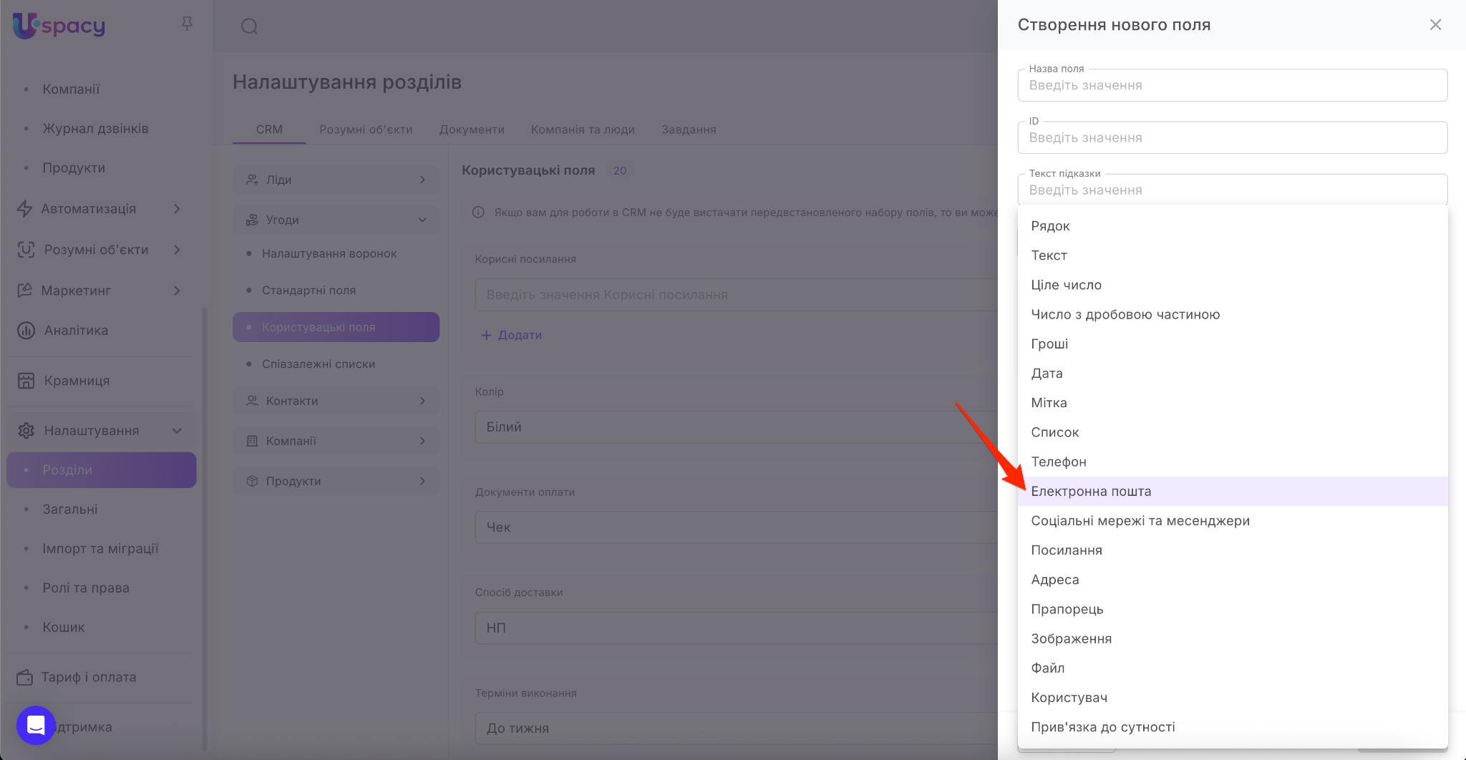This screenshot has height=760, width=1466.
Task: Click the Налаштування gear icon
Action: (26, 431)
